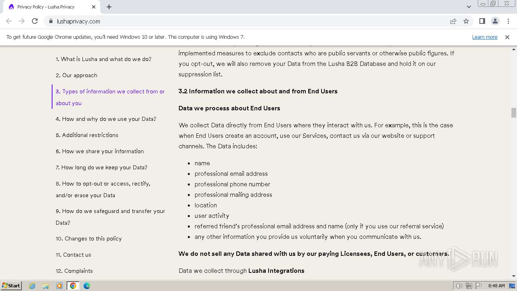Image resolution: width=517 pixels, height=291 pixels.
Task: Expand the tab search chevron
Action: [469, 7]
